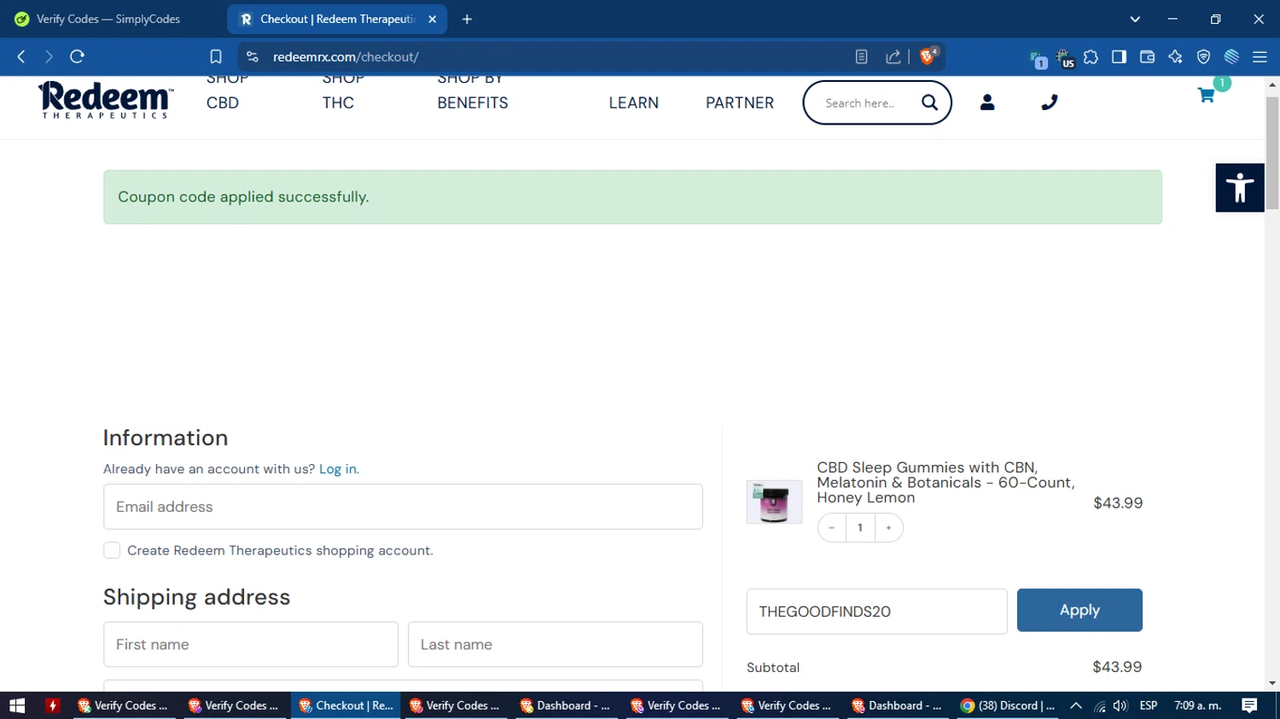The height and width of the screenshot is (719, 1280).
Task: Open a new browser tab
Action: tap(467, 19)
